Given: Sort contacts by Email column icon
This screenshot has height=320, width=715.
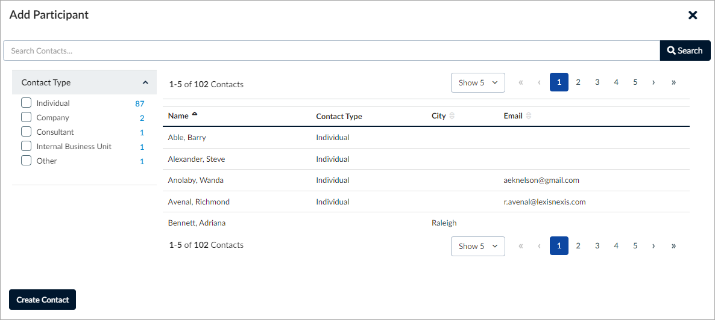Looking at the screenshot, I should [x=529, y=115].
